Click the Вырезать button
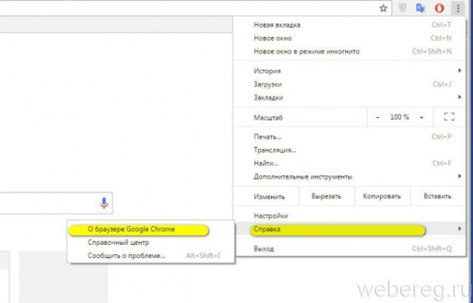Image resolution: width=473 pixels, height=303 pixels. click(x=326, y=197)
